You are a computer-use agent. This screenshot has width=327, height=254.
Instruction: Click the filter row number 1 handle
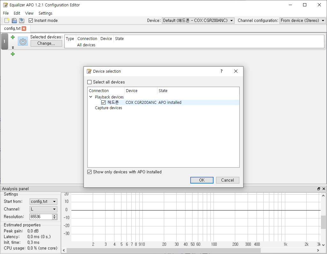coord(4,42)
